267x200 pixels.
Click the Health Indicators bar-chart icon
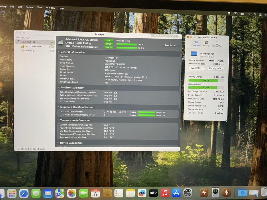(x=22, y=46)
